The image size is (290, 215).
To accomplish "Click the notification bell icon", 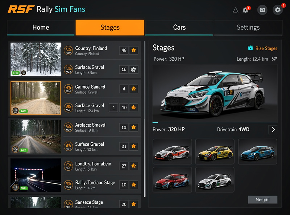I will (x=245, y=10).
